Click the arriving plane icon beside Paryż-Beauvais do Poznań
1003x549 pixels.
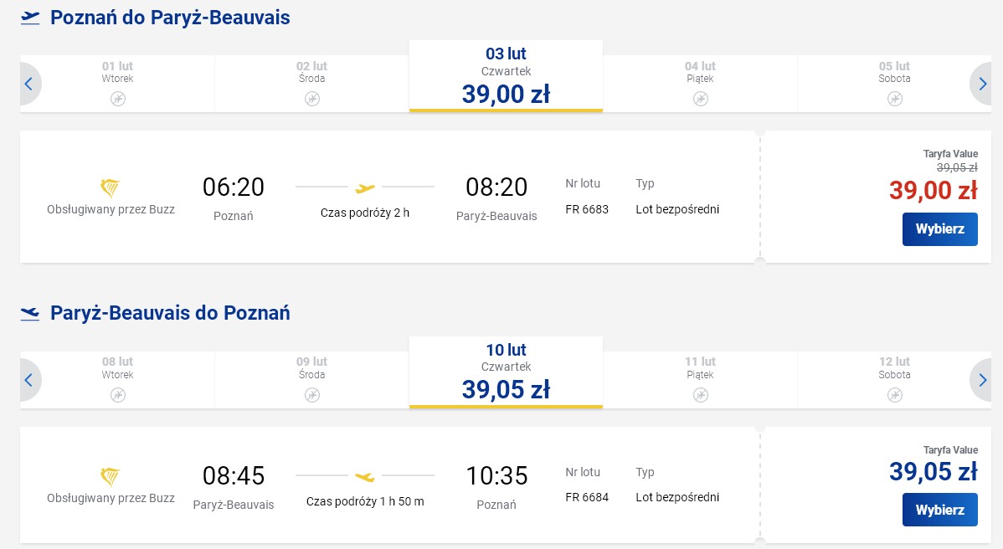pos(30,313)
